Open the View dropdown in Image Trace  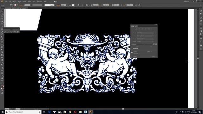(145, 36)
